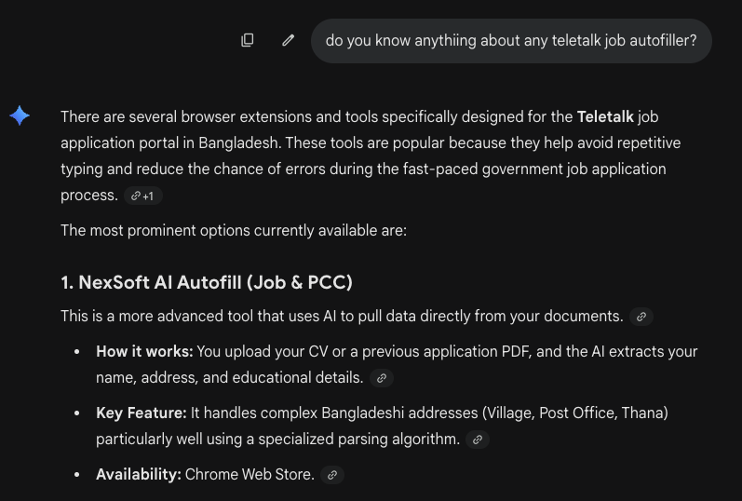Open the source link after "your documents."
Viewport: 742px width, 501px height.
641,317
